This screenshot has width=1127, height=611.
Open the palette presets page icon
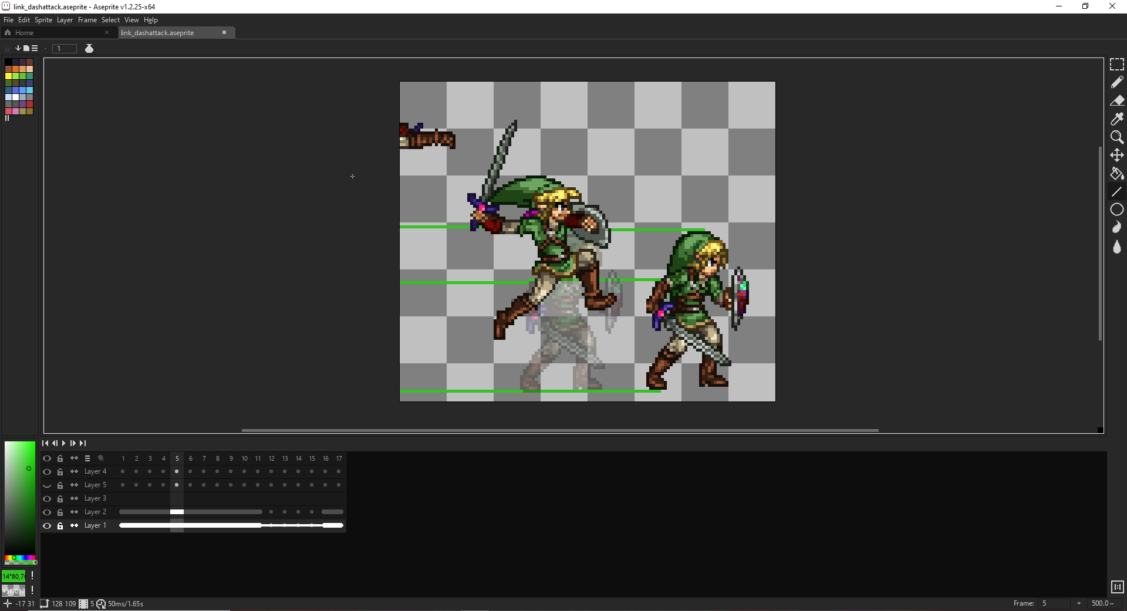26,48
